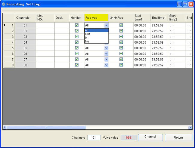The height and width of the screenshot is (148, 195).
Task: Choose 'No' in the Rec type list
Action: 87,41
